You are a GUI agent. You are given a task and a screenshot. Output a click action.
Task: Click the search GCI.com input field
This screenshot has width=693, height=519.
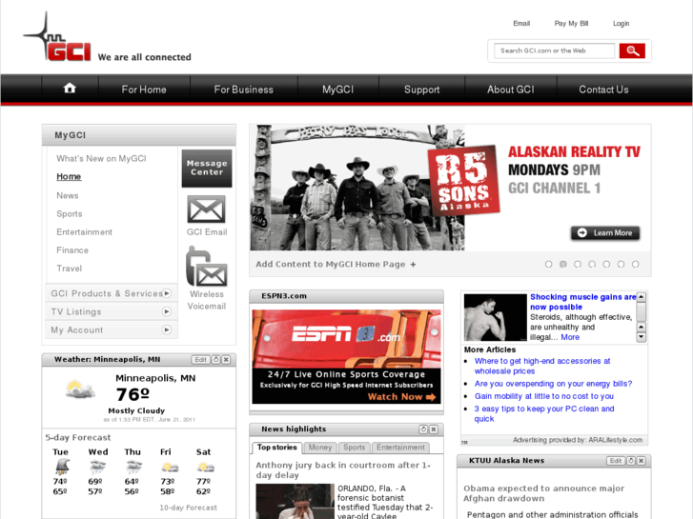click(554, 50)
